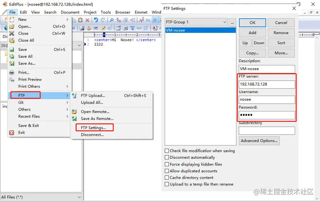This screenshot has height=202, width=320.
Task: Click the blue Undo arrow icon
Action: click(x=96, y=20)
